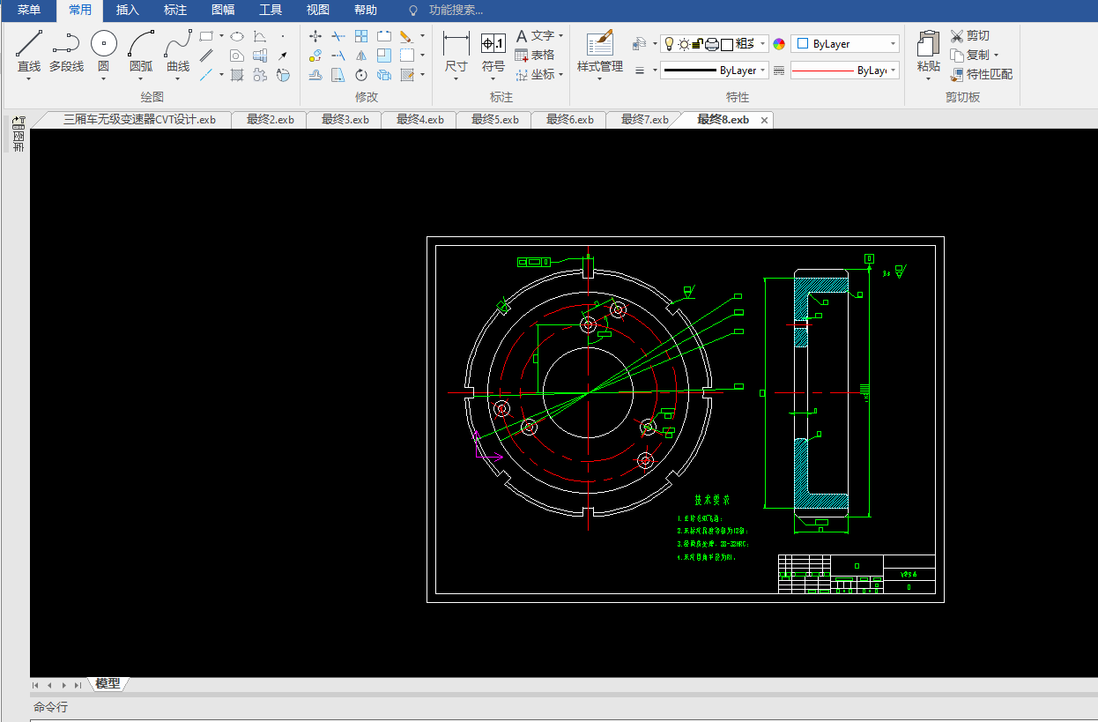1098x722 pixels.
Task: Click the 特性匹配 button
Action: pyautogui.click(x=982, y=75)
